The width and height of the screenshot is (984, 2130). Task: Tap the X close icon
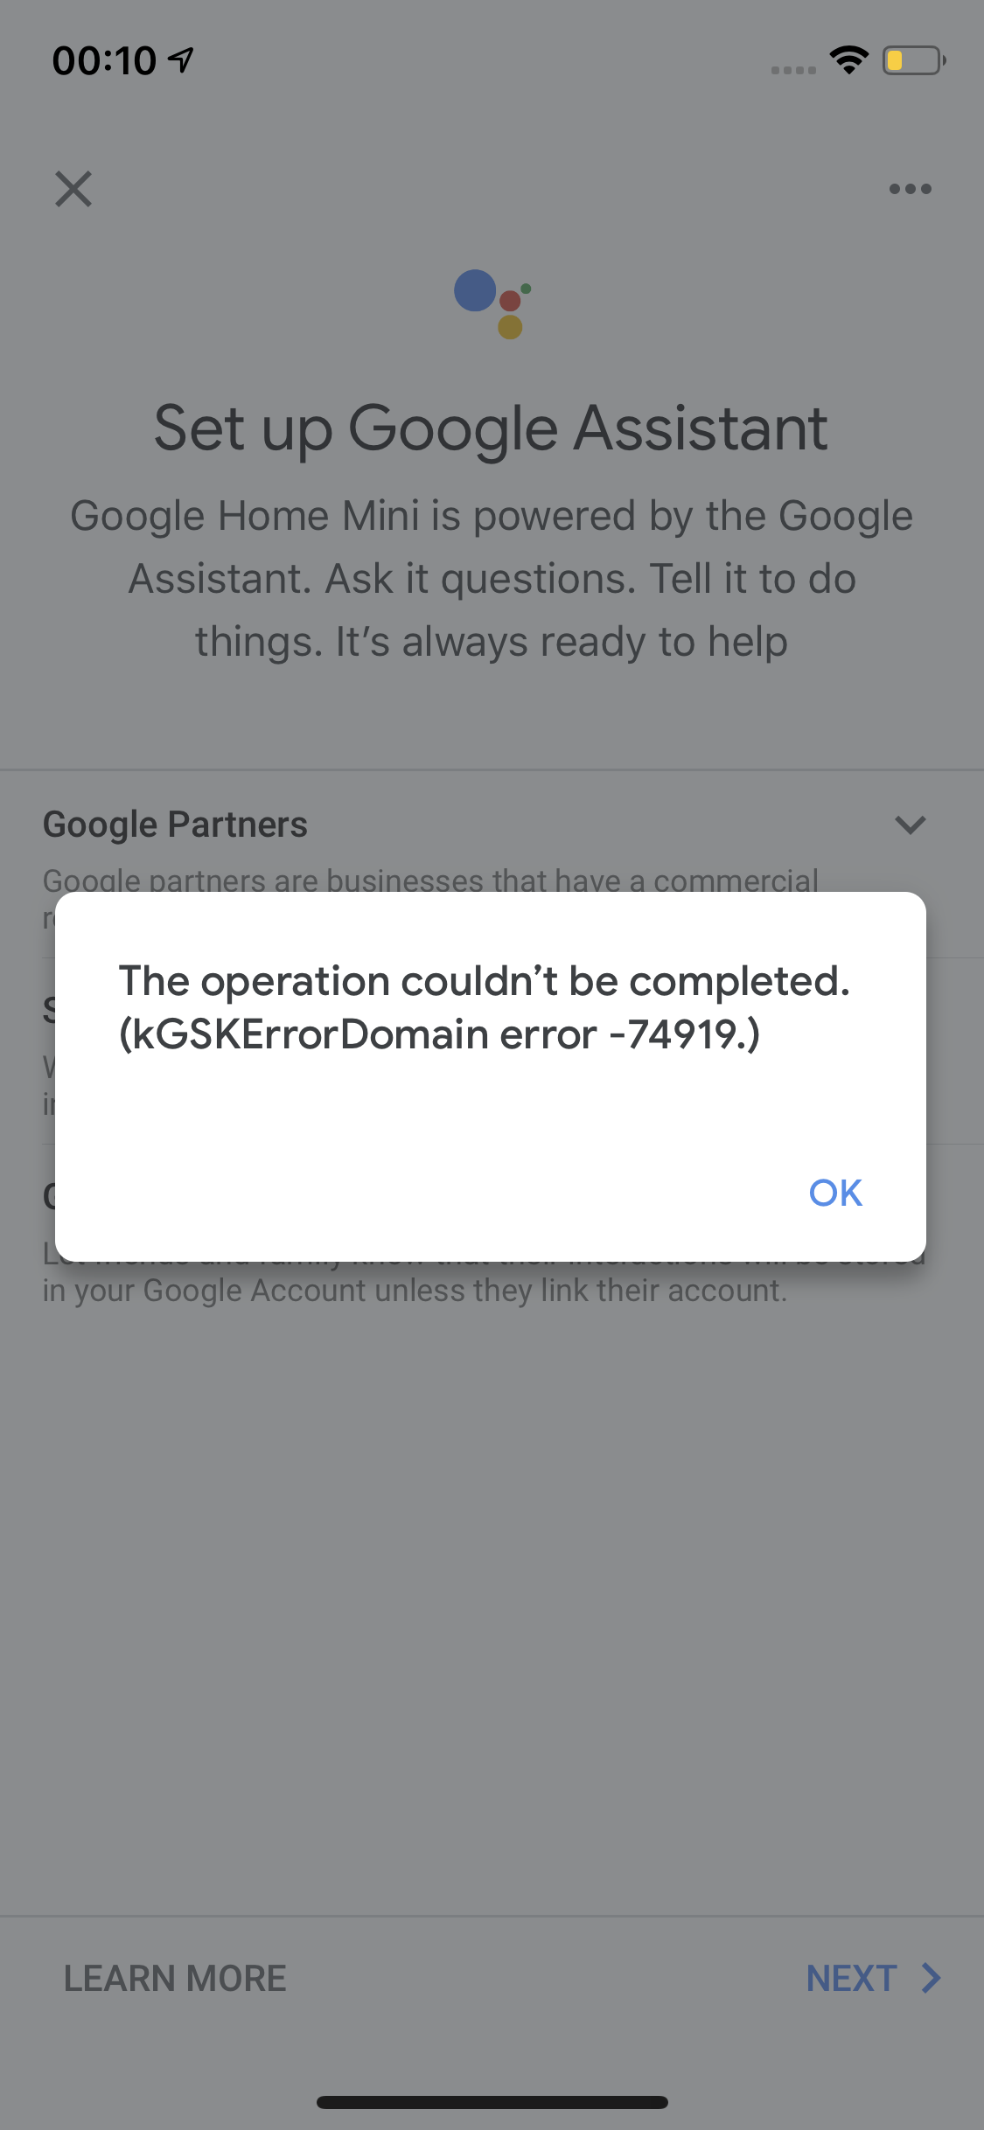click(73, 189)
